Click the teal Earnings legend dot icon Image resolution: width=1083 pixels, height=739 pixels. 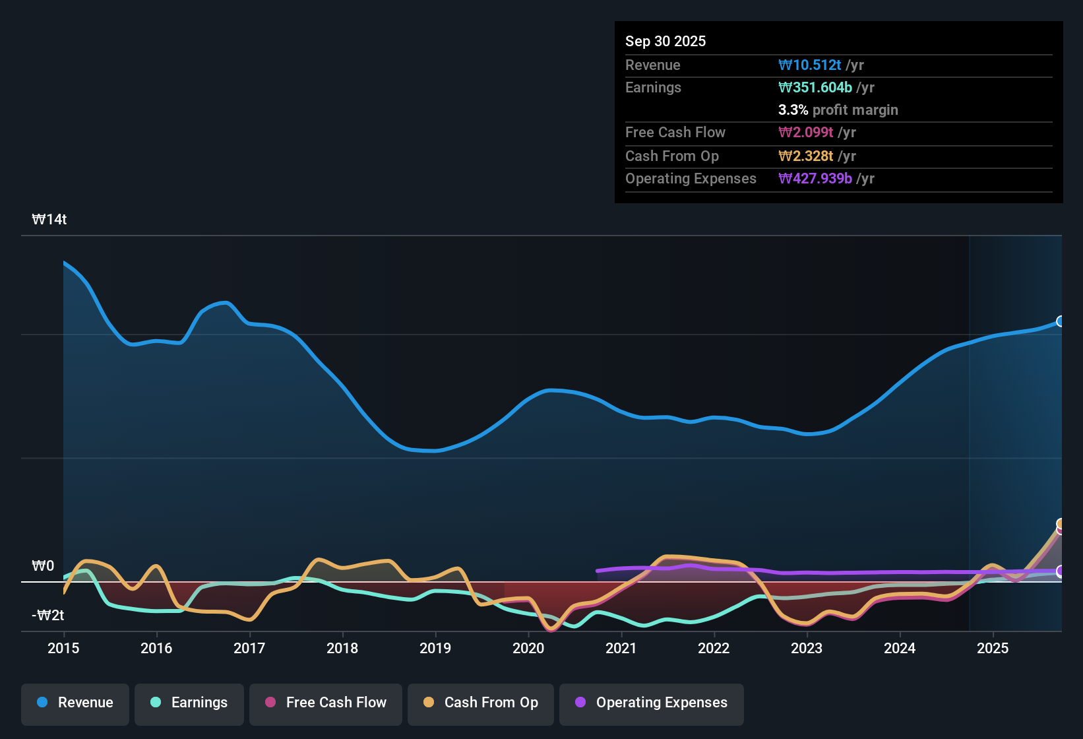pyautogui.click(x=156, y=703)
